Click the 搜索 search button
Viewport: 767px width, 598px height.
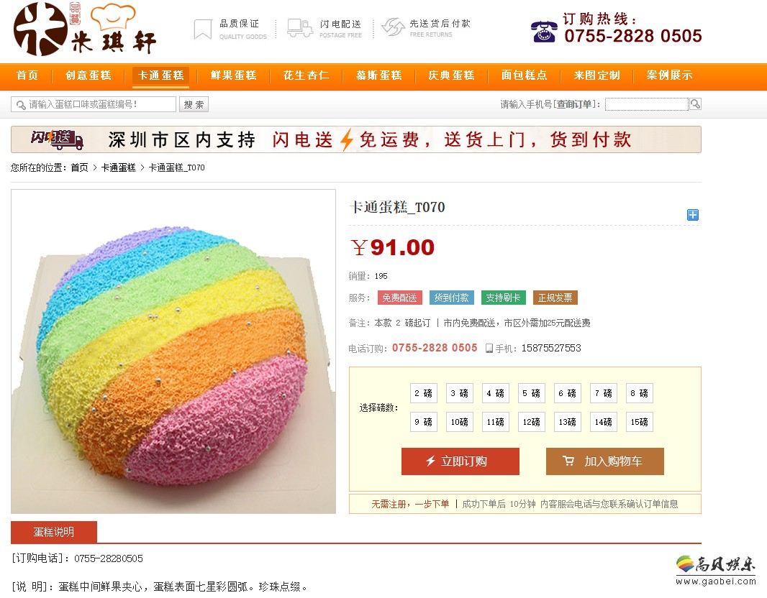pos(194,104)
